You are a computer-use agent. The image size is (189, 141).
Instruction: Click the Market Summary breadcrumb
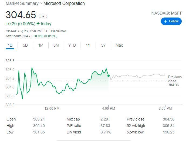pyautogui.click(x=22, y=4)
